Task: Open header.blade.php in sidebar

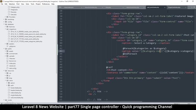Action: tap(16, 90)
